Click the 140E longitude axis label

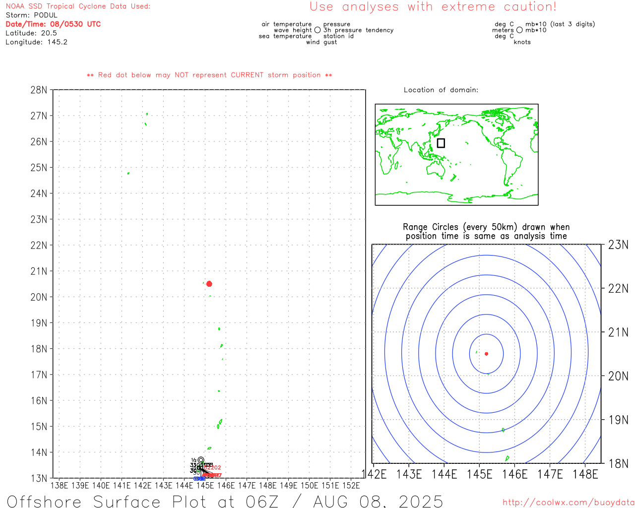coord(101,485)
